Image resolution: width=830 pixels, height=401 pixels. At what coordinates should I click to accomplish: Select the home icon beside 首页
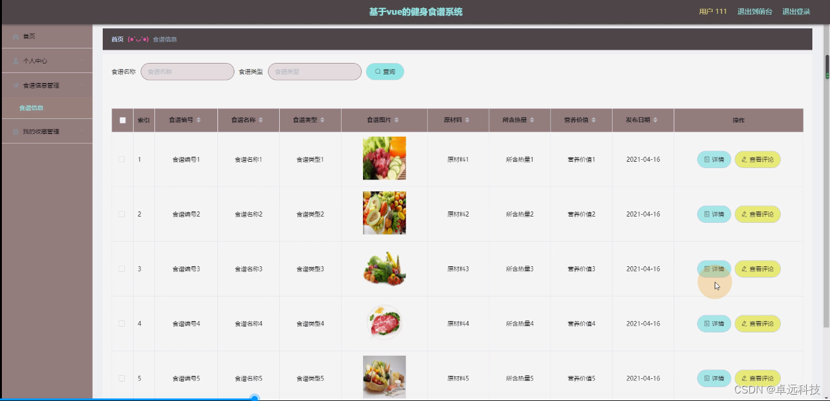point(15,36)
